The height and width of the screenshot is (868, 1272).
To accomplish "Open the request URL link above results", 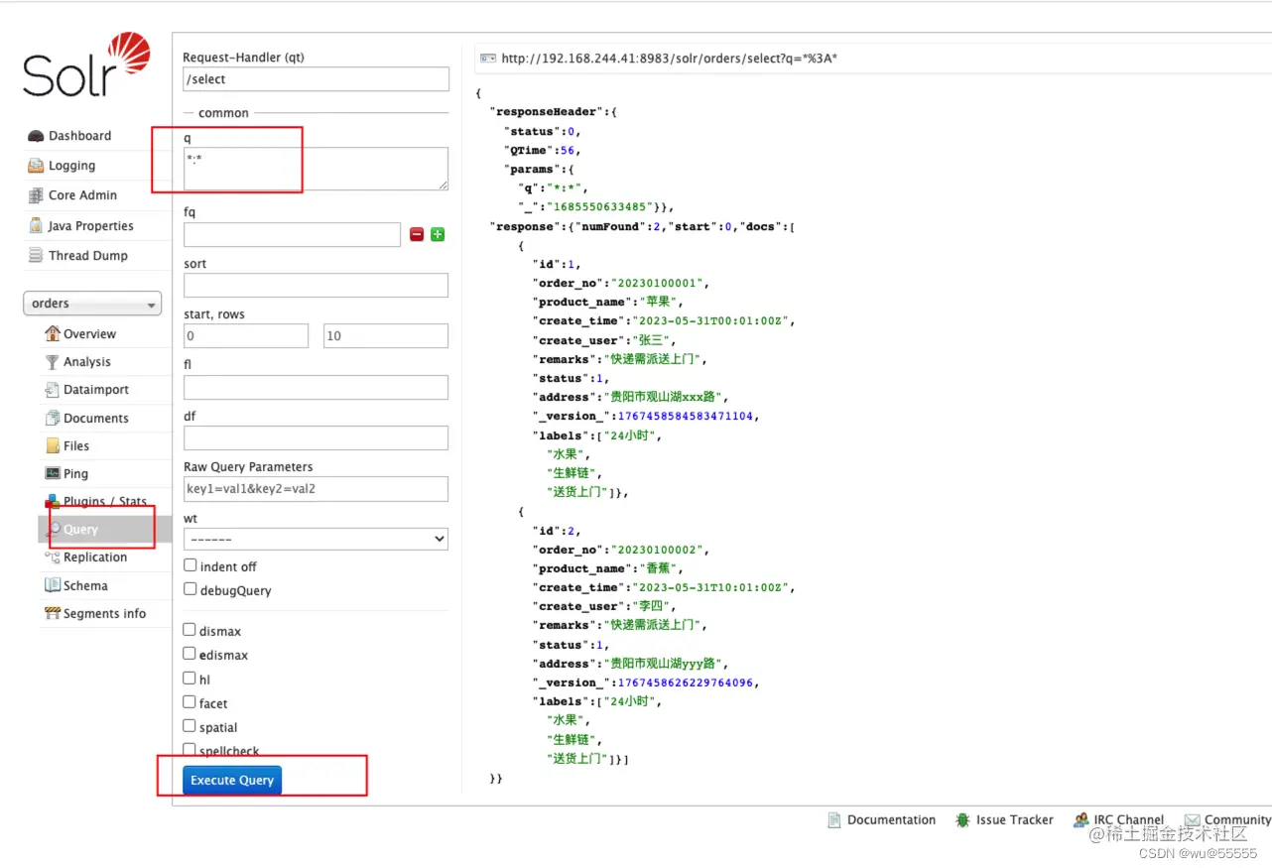I will click(670, 59).
